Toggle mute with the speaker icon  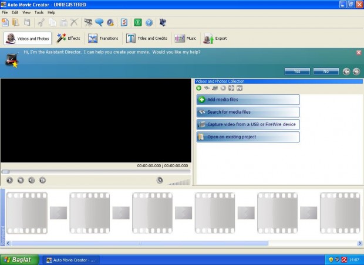(160, 180)
